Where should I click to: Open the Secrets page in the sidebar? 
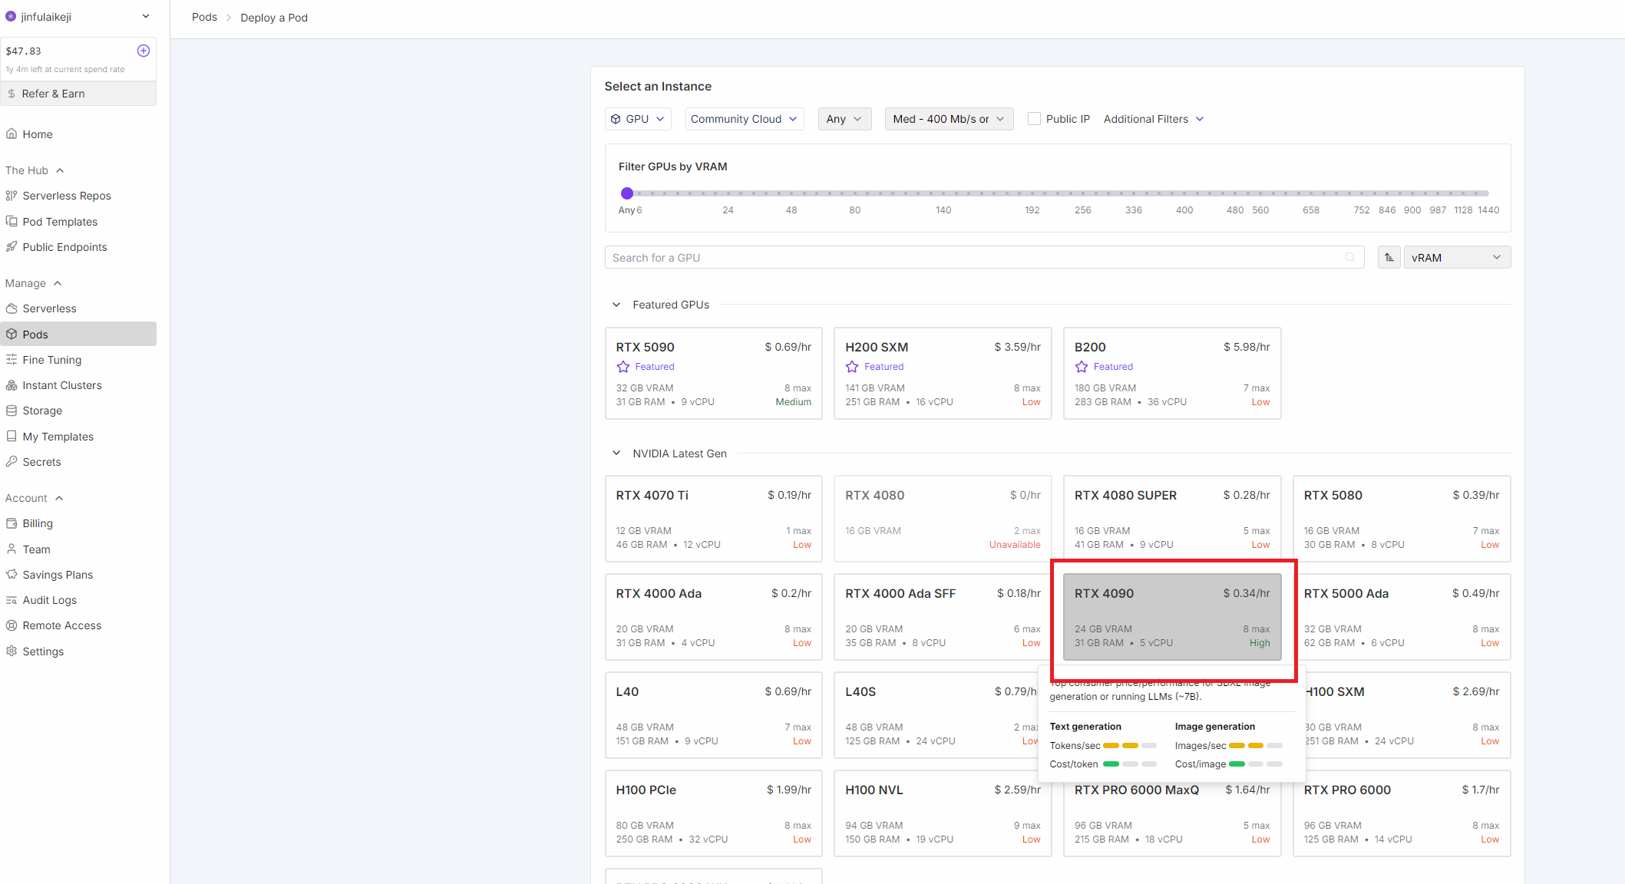(41, 462)
